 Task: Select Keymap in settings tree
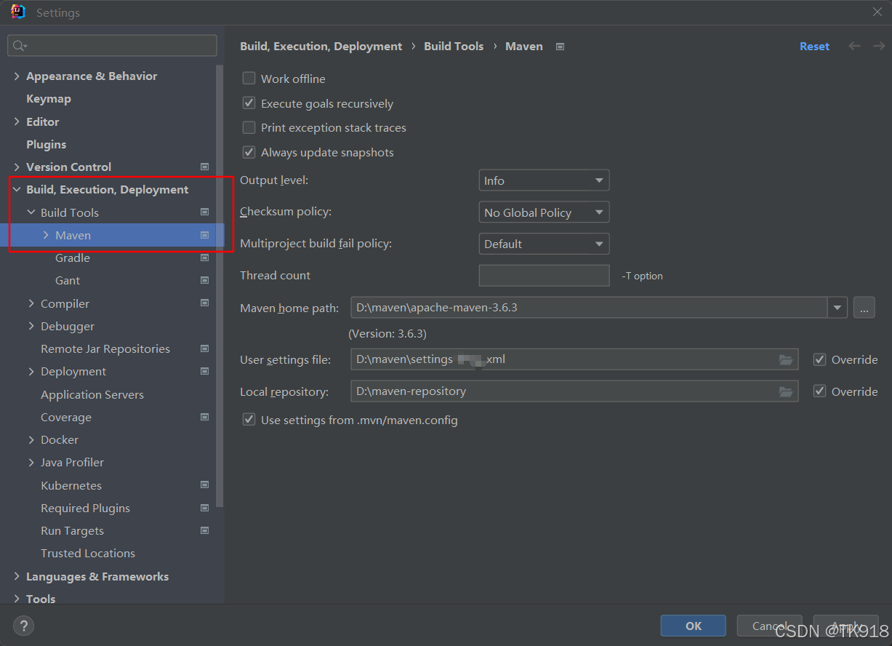tap(49, 98)
